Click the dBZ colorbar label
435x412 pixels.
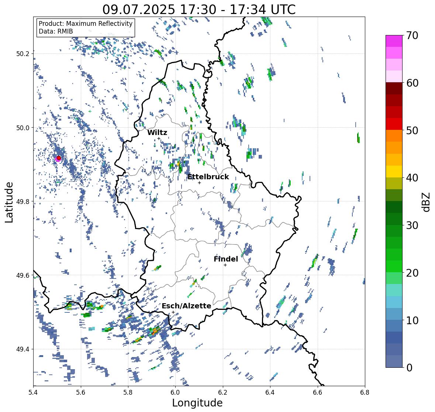[x=426, y=202]
